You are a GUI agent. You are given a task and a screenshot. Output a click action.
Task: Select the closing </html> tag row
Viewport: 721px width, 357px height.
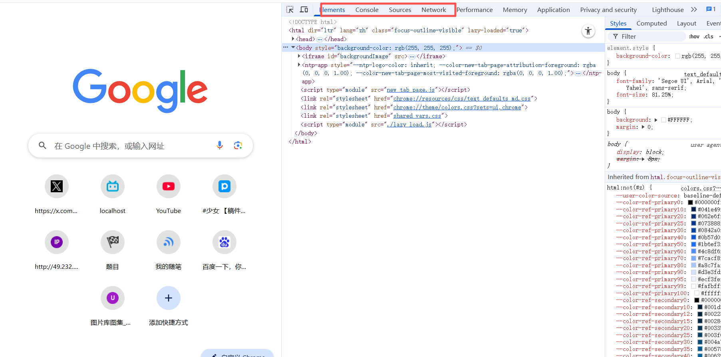(x=300, y=142)
